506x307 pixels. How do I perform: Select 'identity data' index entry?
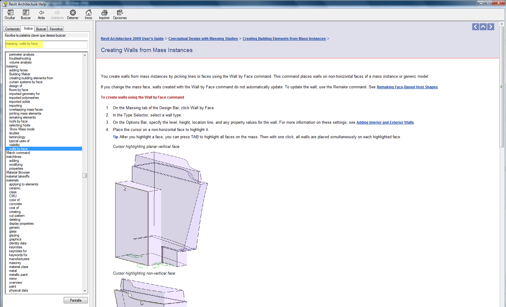click(x=18, y=243)
